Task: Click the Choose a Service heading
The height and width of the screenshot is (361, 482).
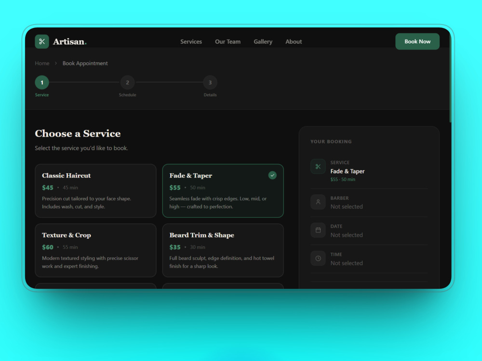Action: (78, 133)
